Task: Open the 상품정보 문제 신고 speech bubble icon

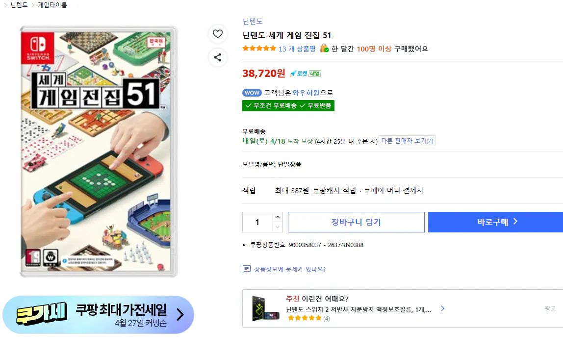Action: tap(246, 269)
